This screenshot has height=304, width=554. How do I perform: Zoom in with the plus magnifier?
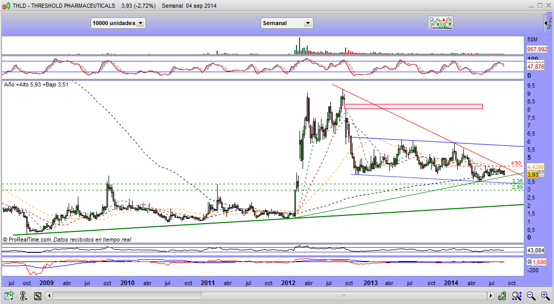point(545,295)
